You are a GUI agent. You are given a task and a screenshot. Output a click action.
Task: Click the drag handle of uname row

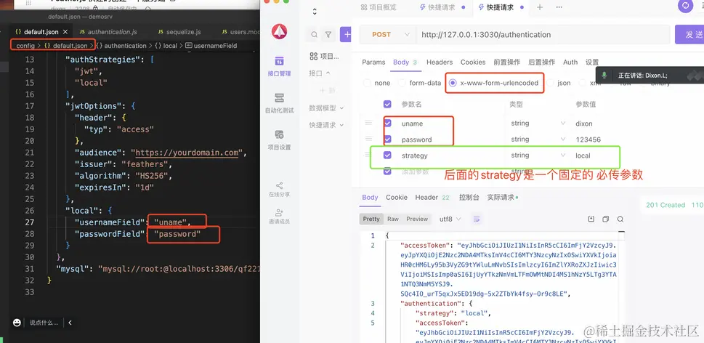pos(368,123)
